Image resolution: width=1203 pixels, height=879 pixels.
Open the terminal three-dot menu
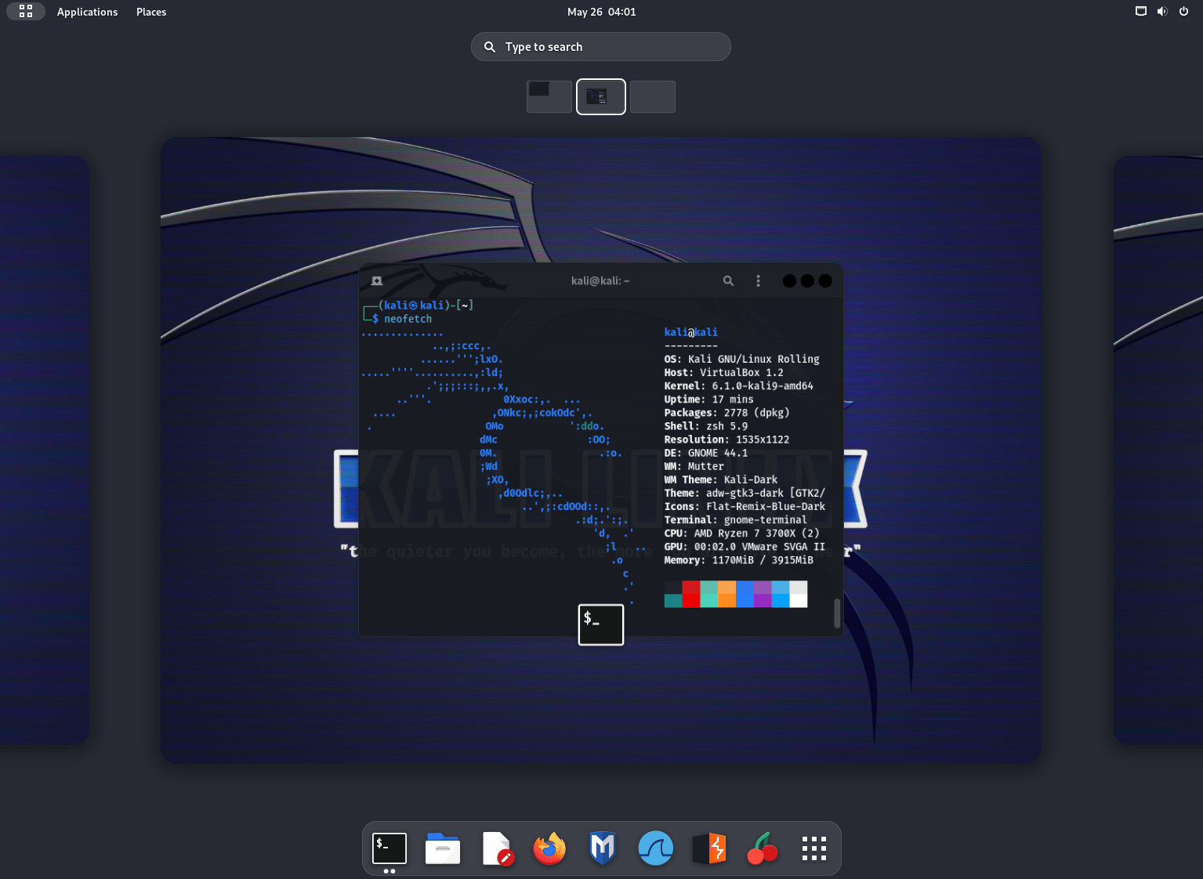coord(758,280)
